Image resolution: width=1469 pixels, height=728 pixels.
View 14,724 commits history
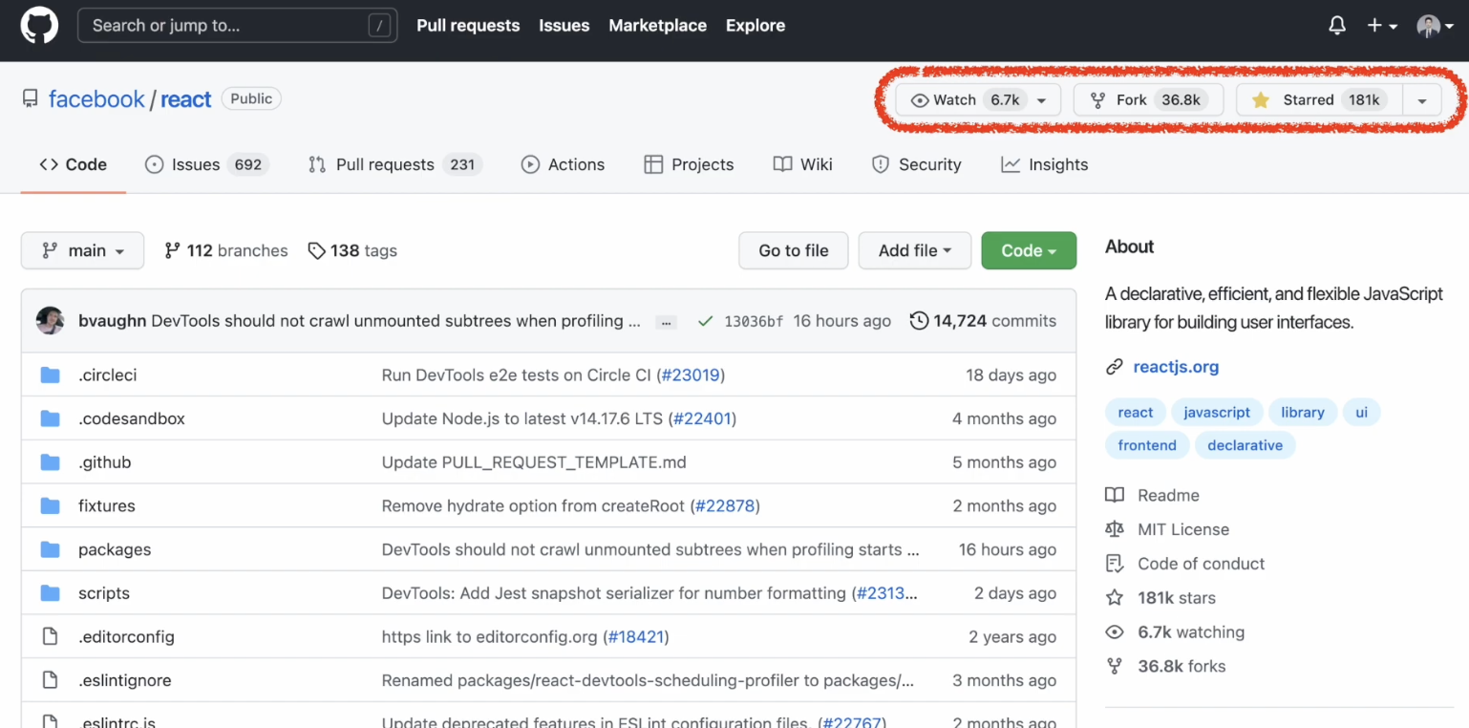pos(983,321)
